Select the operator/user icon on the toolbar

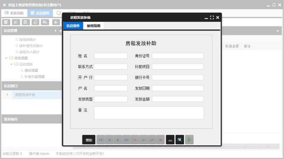pyautogui.click(x=35, y=22)
